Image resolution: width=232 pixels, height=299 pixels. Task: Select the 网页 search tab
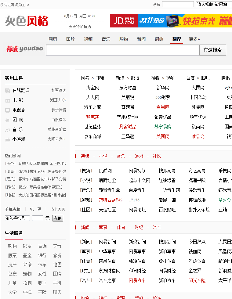[x=53, y=39]
